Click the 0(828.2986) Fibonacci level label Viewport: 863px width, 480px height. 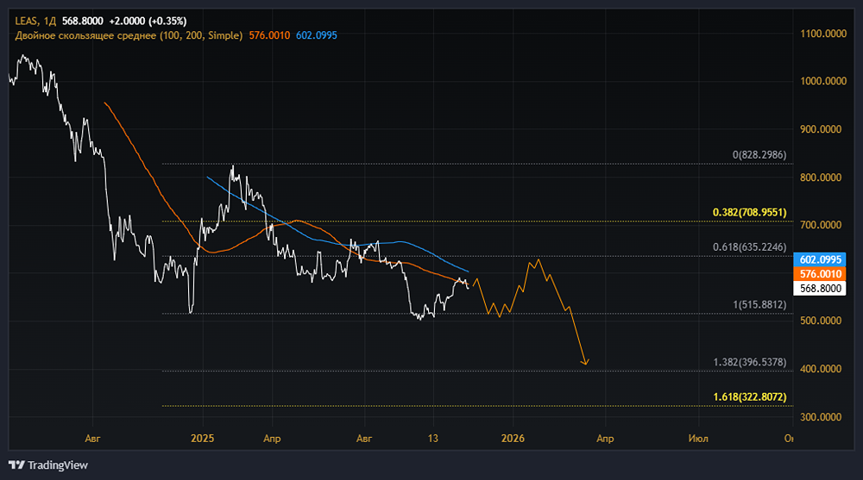(x=759, y=155)
